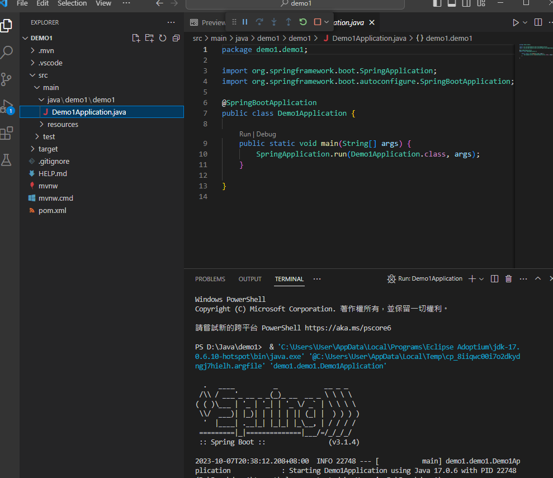The height and width of the screenshot is (478, 553).
Task: Pause the debug session
Action: [244, 22]
